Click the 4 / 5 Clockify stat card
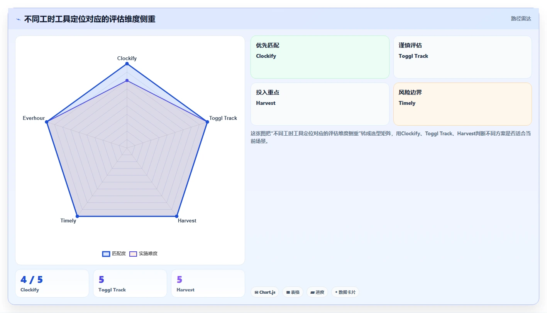 coord(52,283)
